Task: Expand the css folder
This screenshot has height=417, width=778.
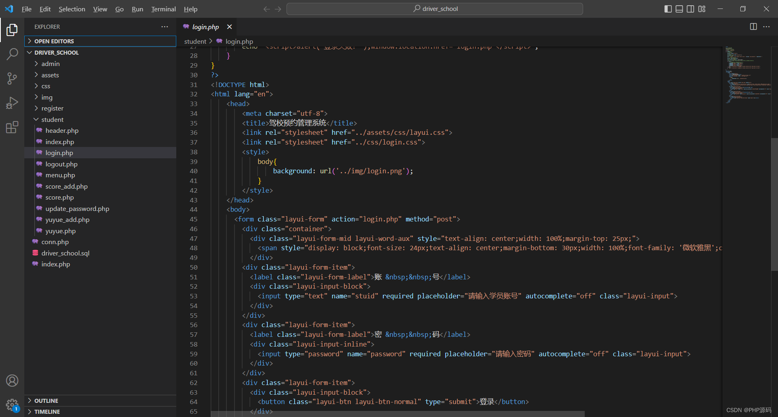Action: pyautogui.click(x=100, y=86)
